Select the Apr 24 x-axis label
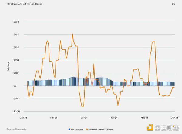The height and width of the screenshot is (134, 182). pos(114,117)
